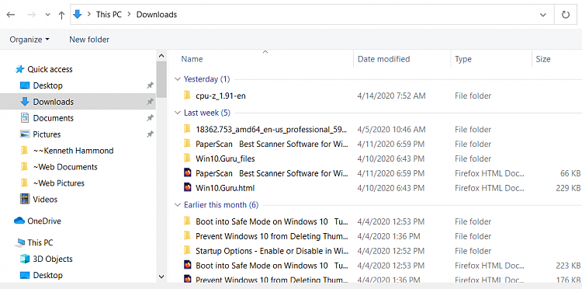The height and width of the screenshot is (289, 582).
Task: Open recent locations dropdown arrow
Action: point(47,15)
